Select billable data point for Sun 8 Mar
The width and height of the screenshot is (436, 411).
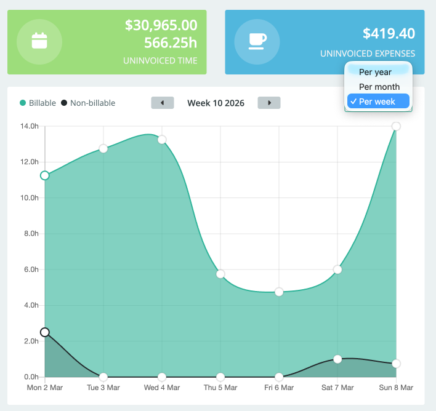(396, 126)
